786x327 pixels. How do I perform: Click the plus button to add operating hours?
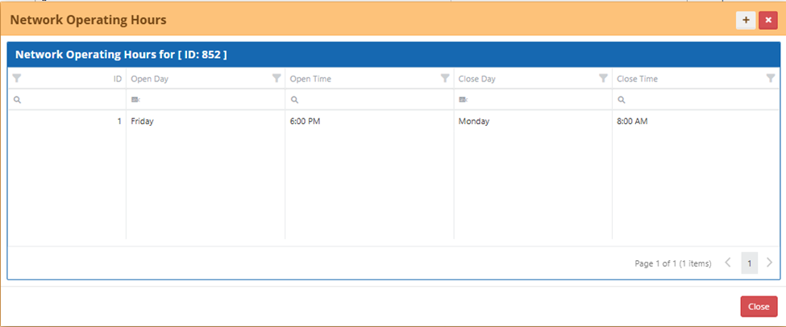coord(746,20)
